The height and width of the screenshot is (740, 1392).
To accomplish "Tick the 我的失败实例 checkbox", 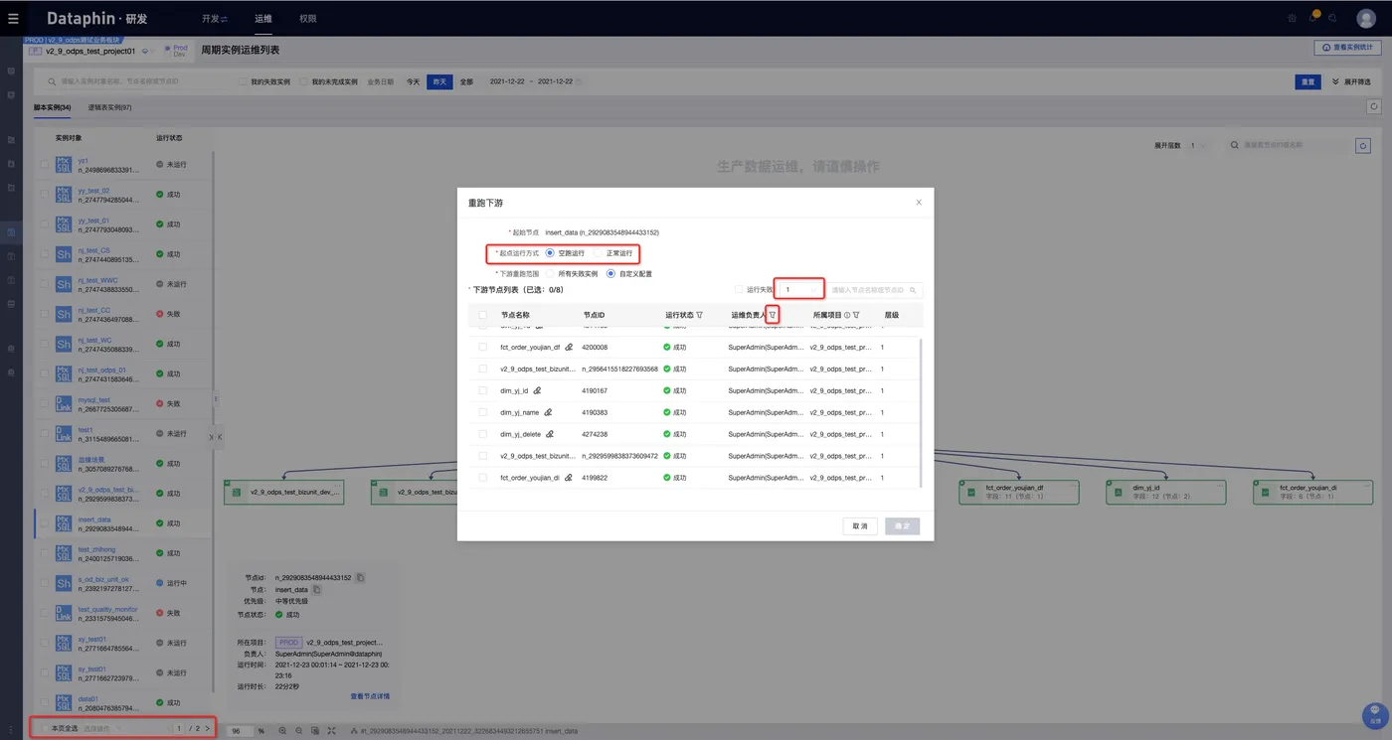I will click(243, 81).
